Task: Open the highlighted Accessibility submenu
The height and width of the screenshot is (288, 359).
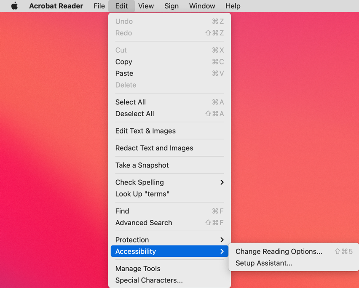Action: tap(169, 251)
